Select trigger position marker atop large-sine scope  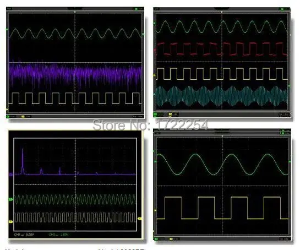click(222, 136)
